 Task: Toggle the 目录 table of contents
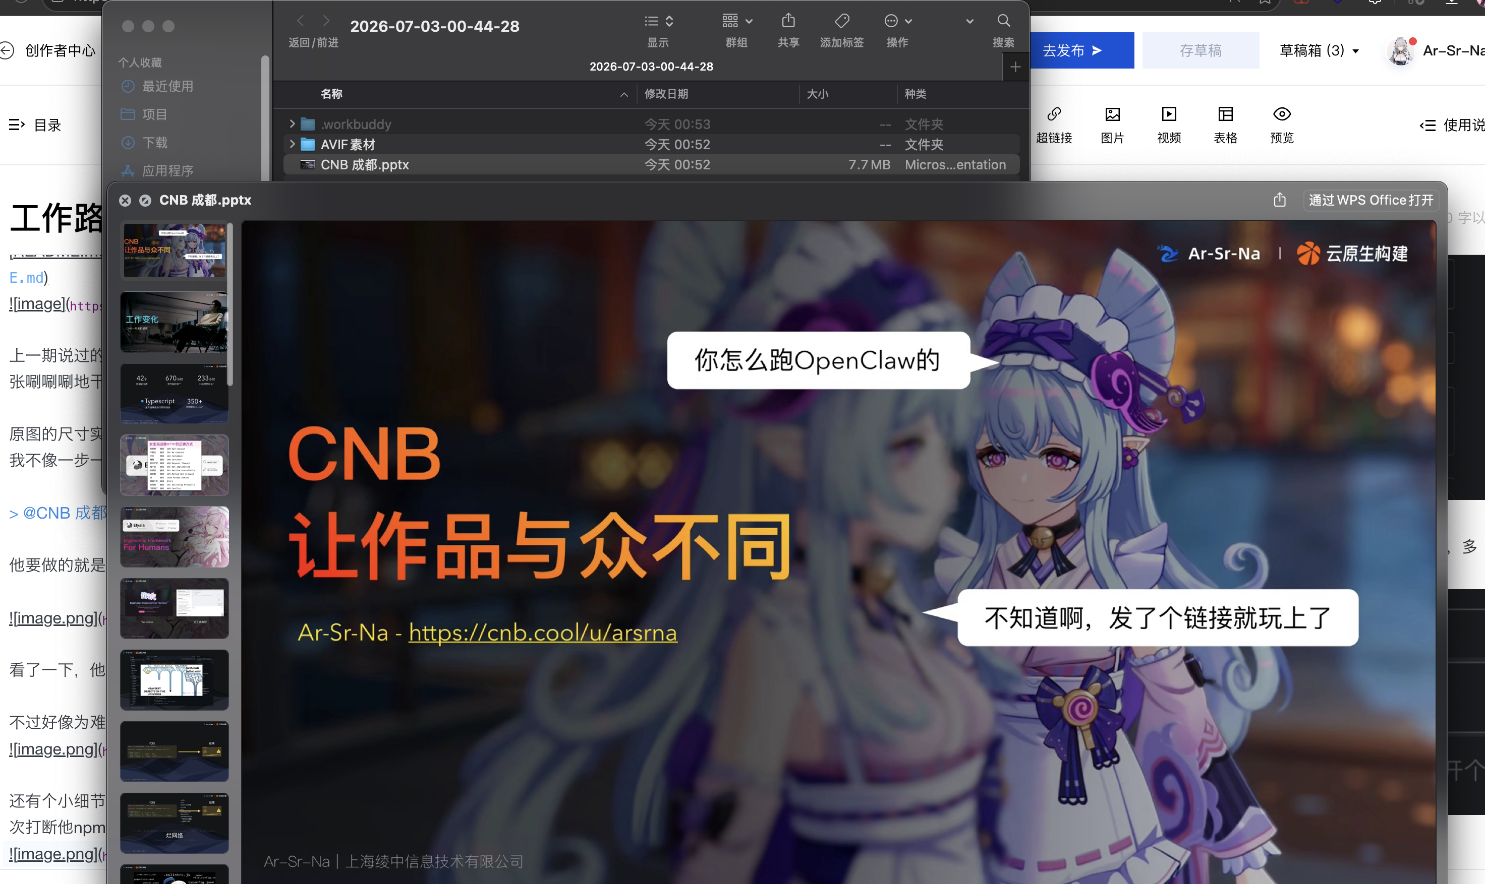coord(35,125)
